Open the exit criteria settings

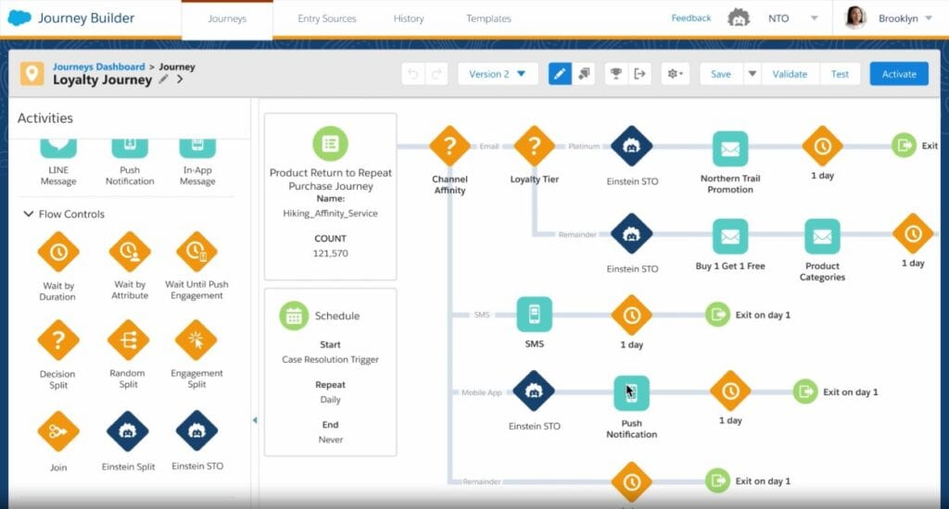point(639,74)
